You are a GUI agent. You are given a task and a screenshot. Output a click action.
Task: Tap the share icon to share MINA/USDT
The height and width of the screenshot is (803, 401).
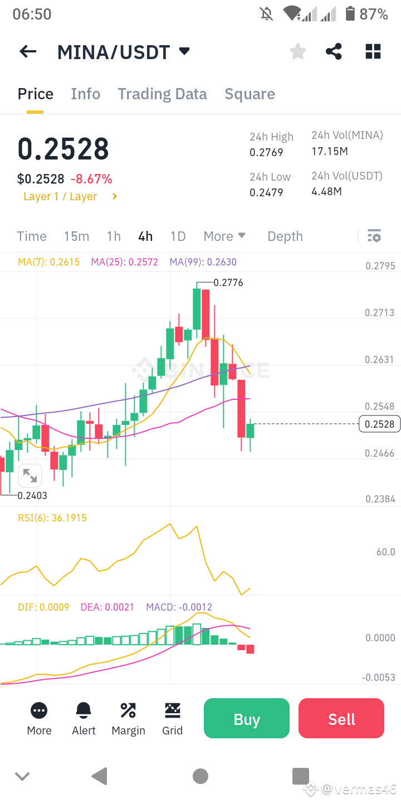point(334,51)
